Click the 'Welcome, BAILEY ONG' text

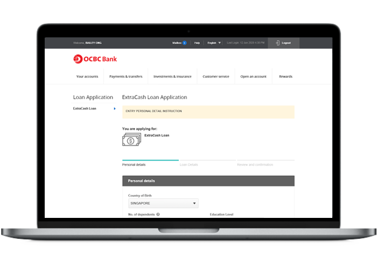coord(87,43)
